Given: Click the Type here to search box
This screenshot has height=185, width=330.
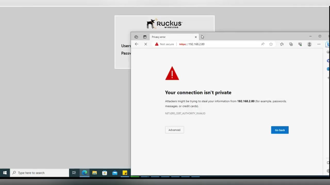Looking at the screenshot, I should pos(39,173).
